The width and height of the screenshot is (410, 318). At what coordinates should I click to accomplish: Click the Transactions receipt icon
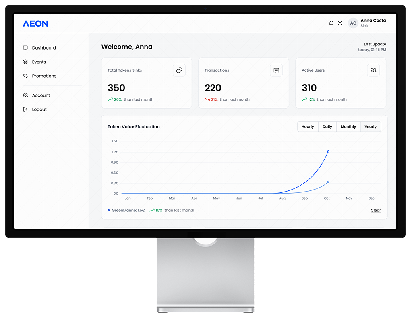pyautogui.click(x=276, y=70)
